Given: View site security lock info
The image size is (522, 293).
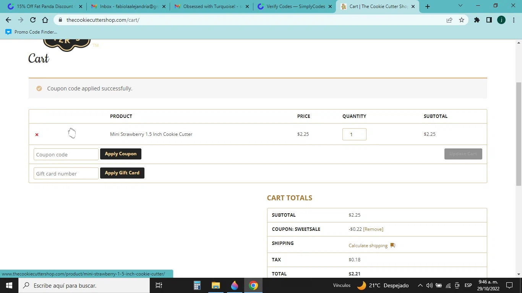Looking at the screenshot, I should pyautogui.click(x=60, y=20).
